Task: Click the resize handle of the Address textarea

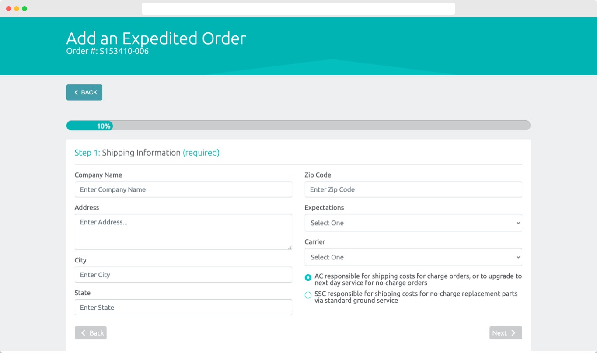Action: click(290, 247)
